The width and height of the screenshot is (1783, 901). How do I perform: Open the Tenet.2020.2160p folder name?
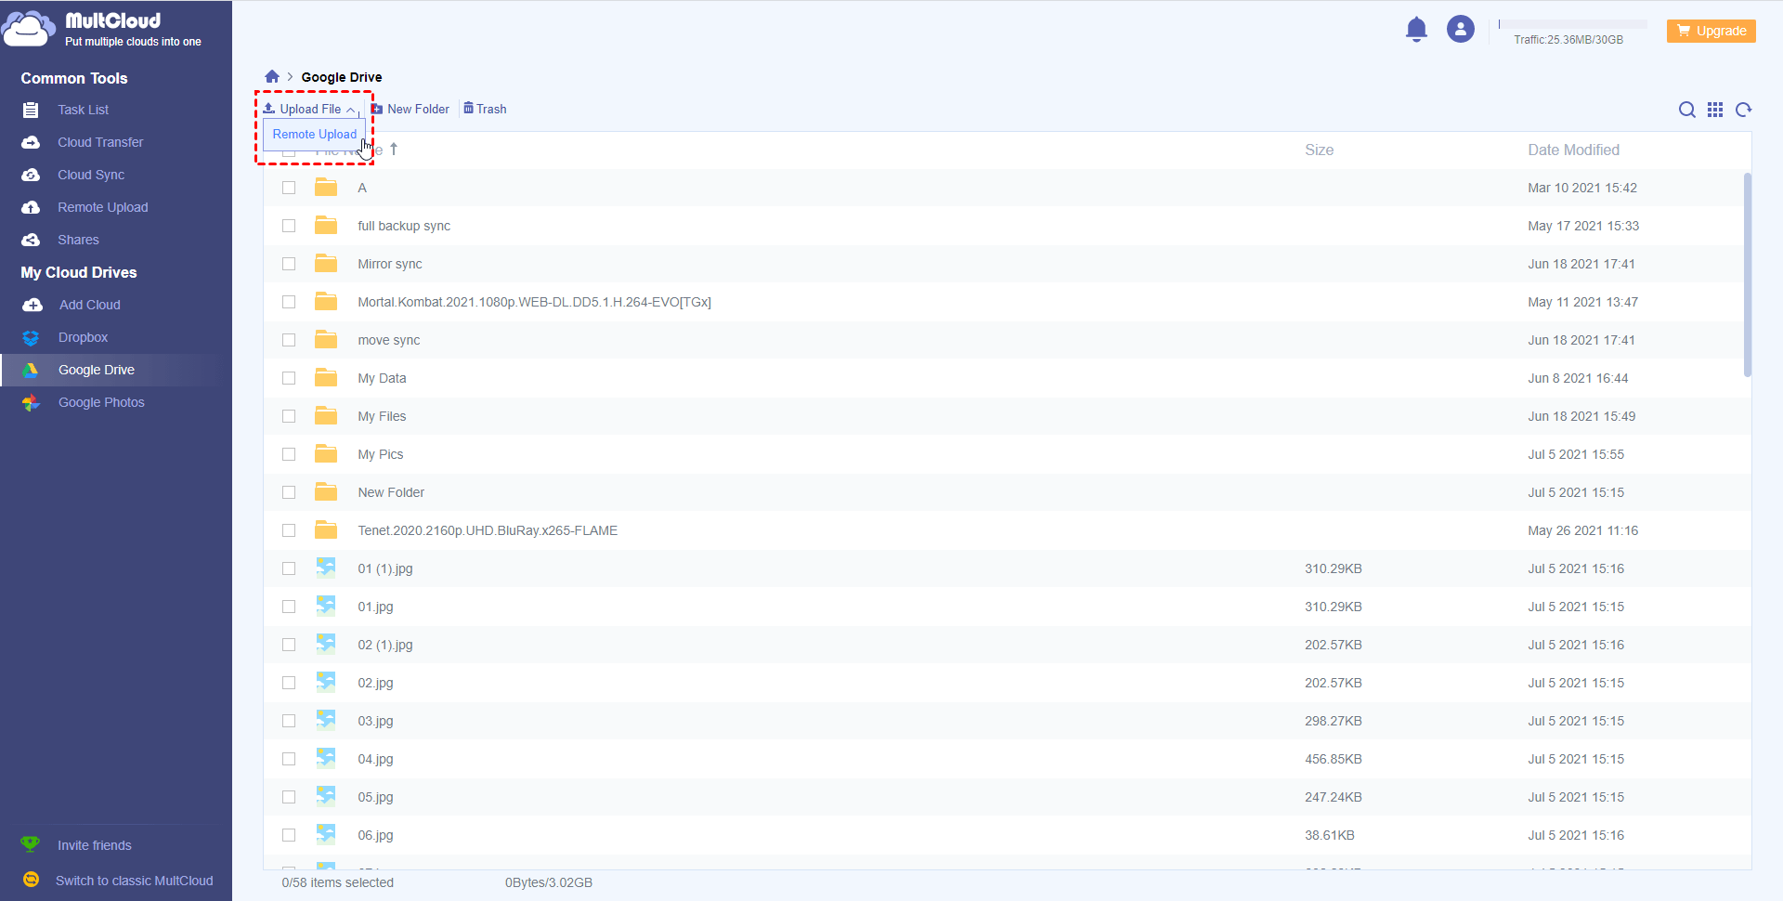click(x=488, y=530)
